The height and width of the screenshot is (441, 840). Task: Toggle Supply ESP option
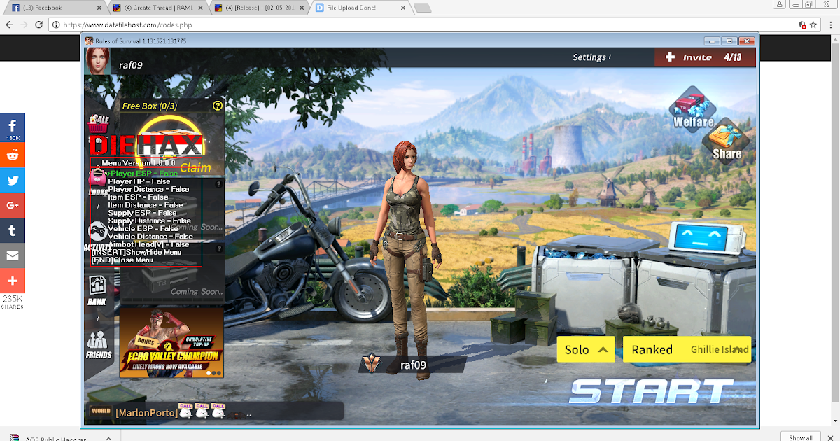[x=142, y=213]
